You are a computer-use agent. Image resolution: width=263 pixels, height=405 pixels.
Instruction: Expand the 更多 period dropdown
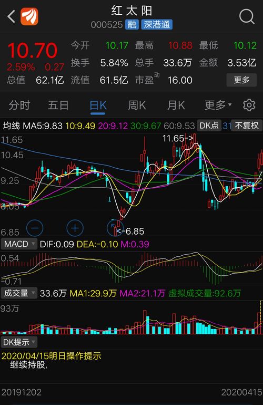218,105
